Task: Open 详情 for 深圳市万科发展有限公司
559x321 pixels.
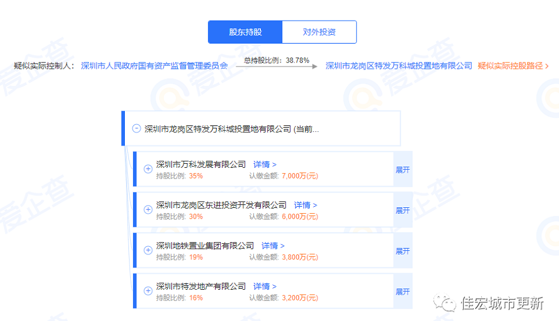Action: 264,164
